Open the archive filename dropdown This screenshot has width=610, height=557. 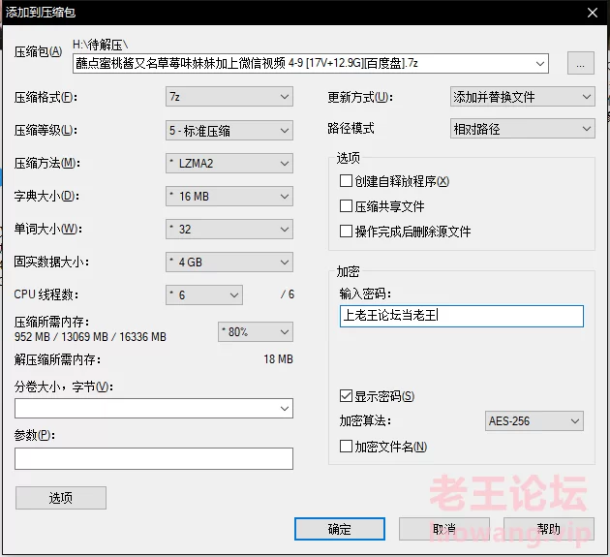coord(539,63)
